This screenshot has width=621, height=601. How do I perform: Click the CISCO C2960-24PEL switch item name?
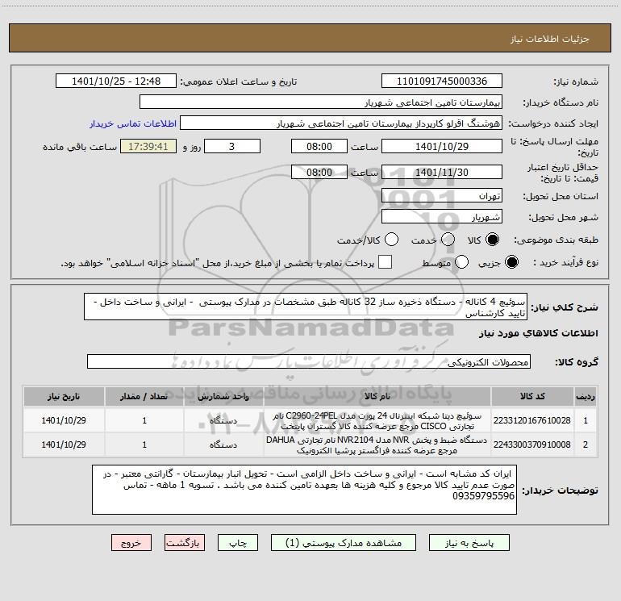pos(377,421)
